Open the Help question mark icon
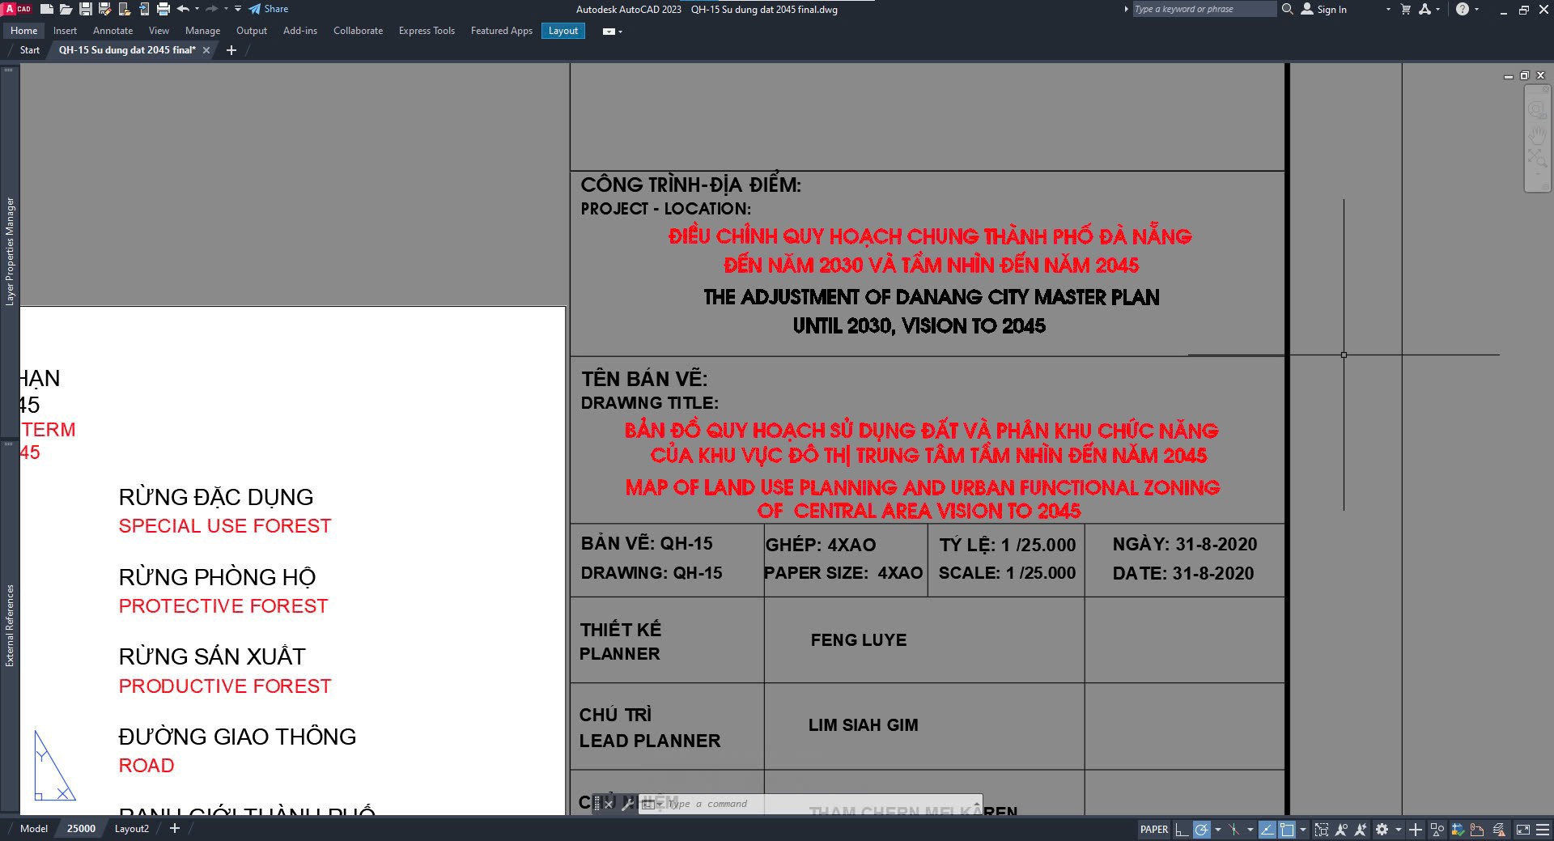Screen dimensions: 1554x841 (1462, 9)
